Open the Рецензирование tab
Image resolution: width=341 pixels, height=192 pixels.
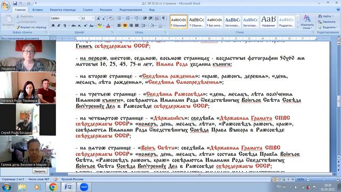click(131, 10)
